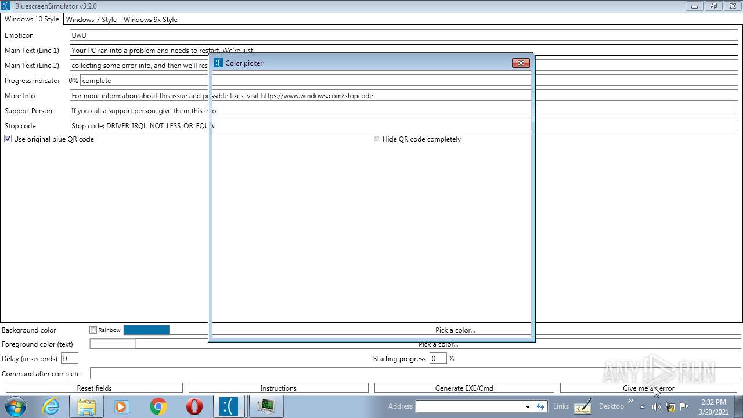The height and width of the screenshot is (418, 743).
Task: Switch to the Windows 7 Style tab
Action: [x=91, y=19]
